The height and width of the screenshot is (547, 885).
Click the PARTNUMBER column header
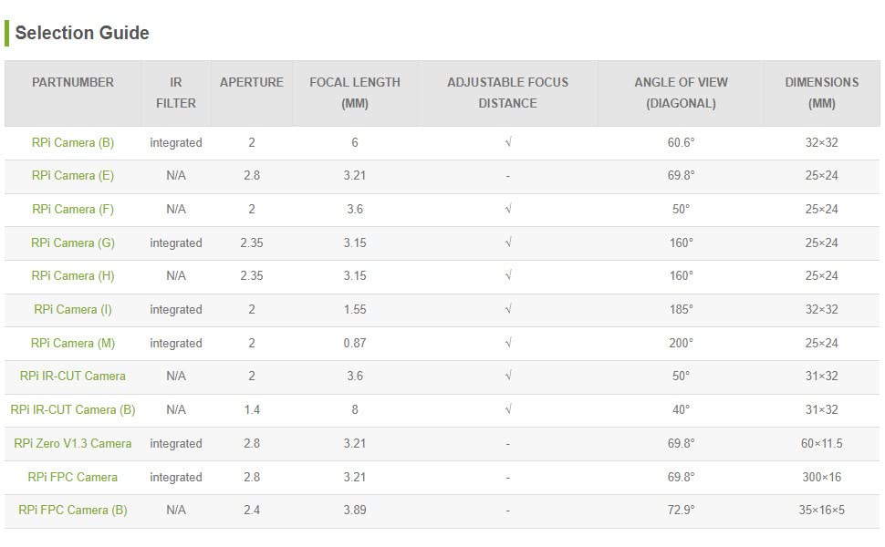coord(73,82)
